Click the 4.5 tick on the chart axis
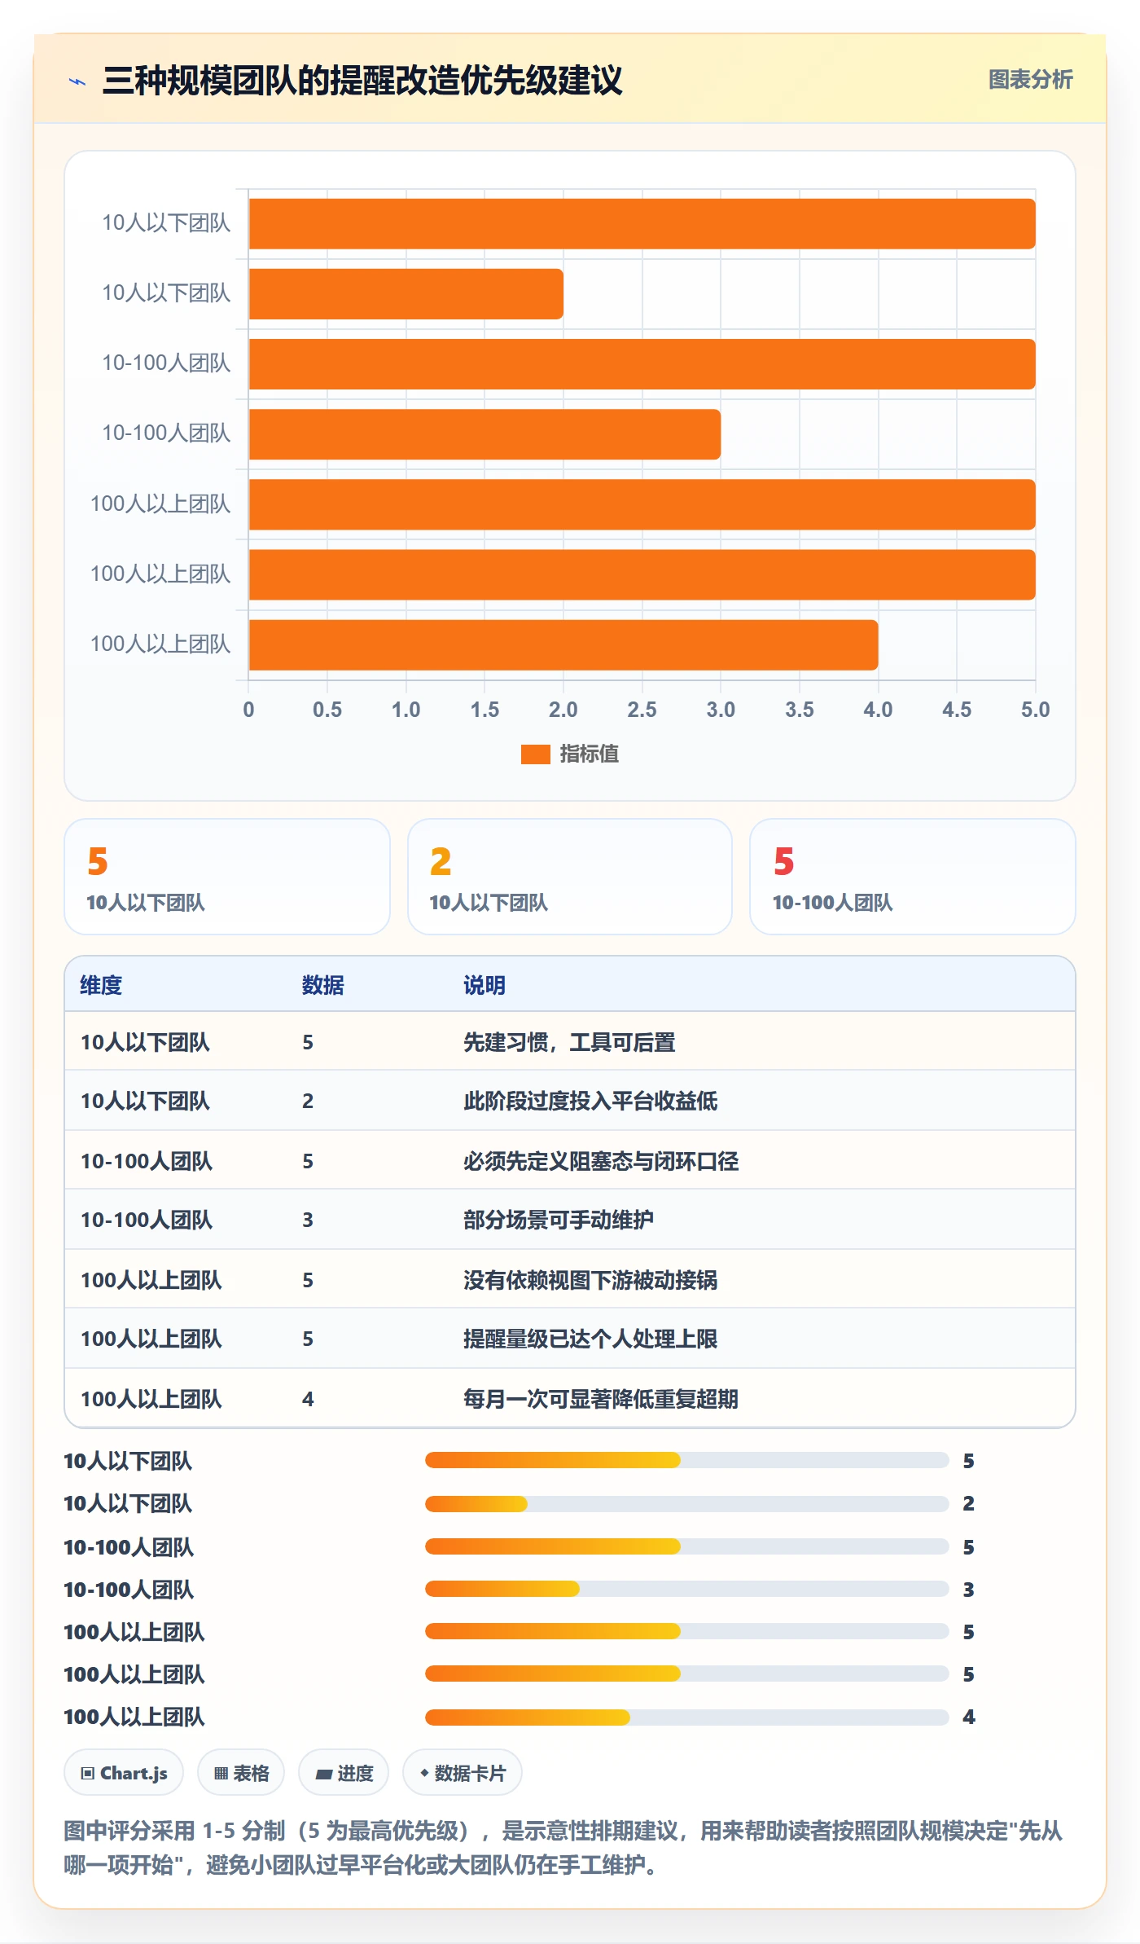 pos(957,710)
